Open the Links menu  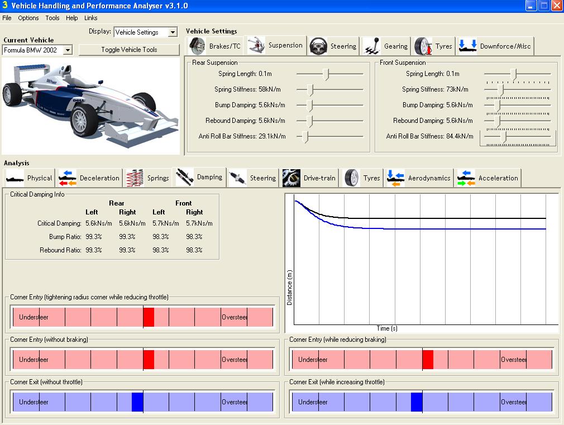point(90,18)
